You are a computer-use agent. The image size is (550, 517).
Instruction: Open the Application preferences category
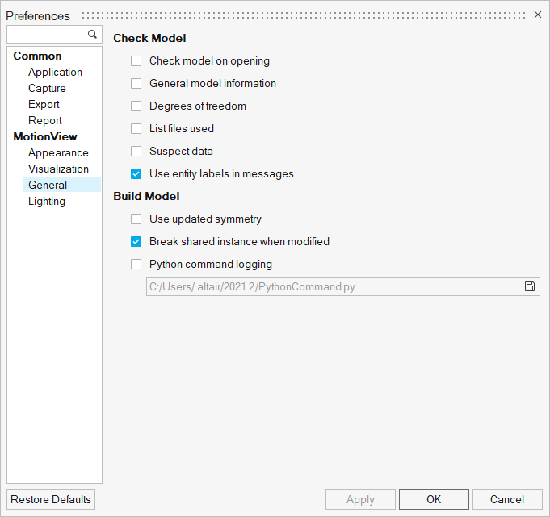point(55,72)
